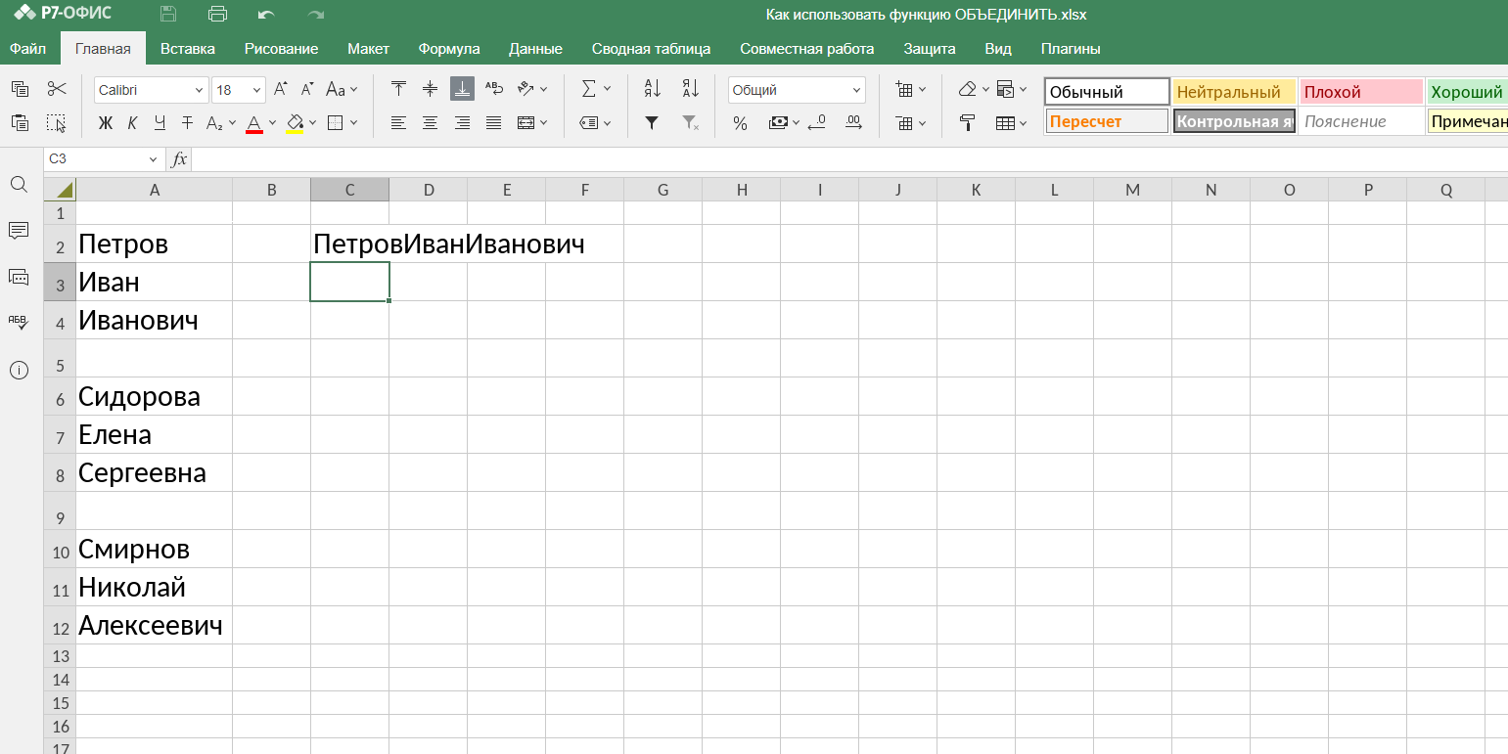Apply justified alignment

click(x=494, y=123)
